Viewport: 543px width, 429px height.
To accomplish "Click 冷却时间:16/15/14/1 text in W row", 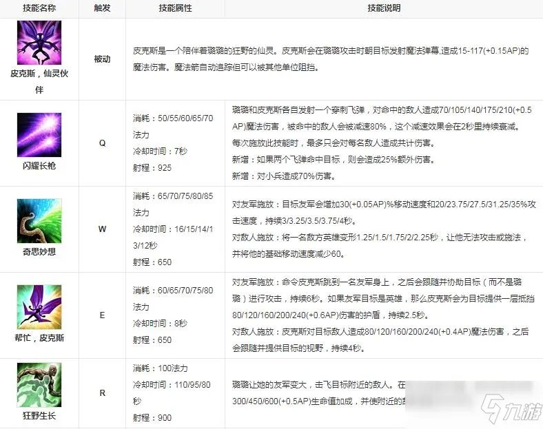I will point(173,229).
